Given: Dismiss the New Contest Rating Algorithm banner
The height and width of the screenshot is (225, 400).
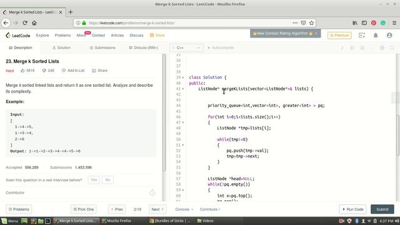Looking at the screenshot, I should (x=316, y=33).
